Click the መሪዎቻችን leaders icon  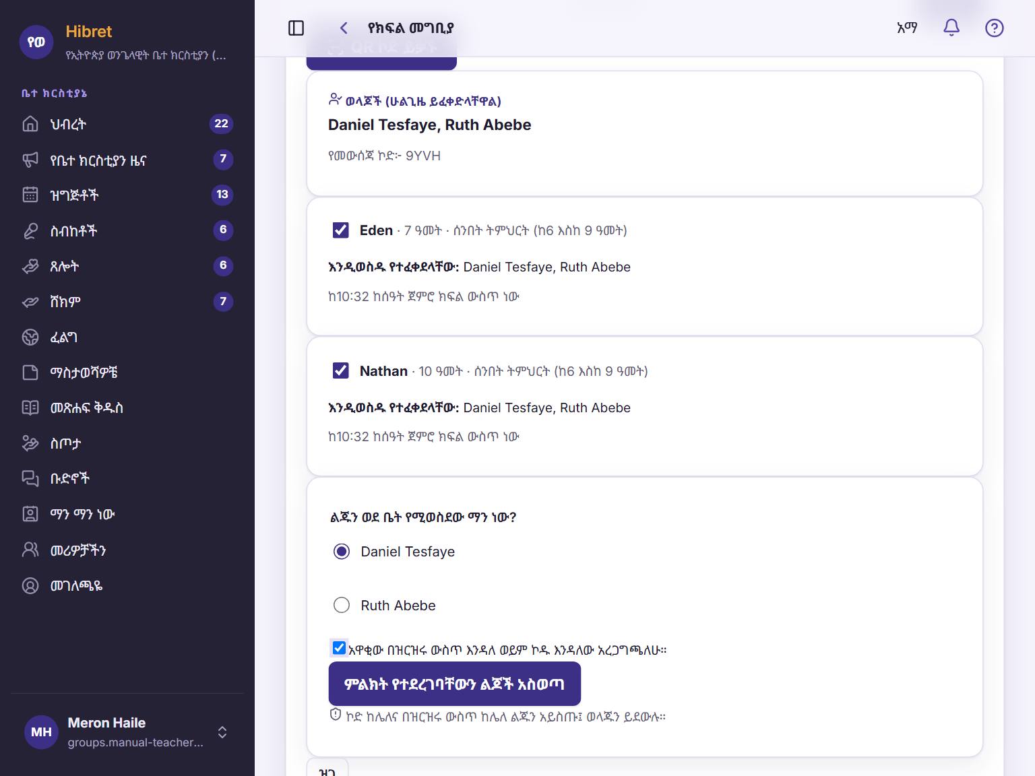pyautogui.click(x=30, y=550)
